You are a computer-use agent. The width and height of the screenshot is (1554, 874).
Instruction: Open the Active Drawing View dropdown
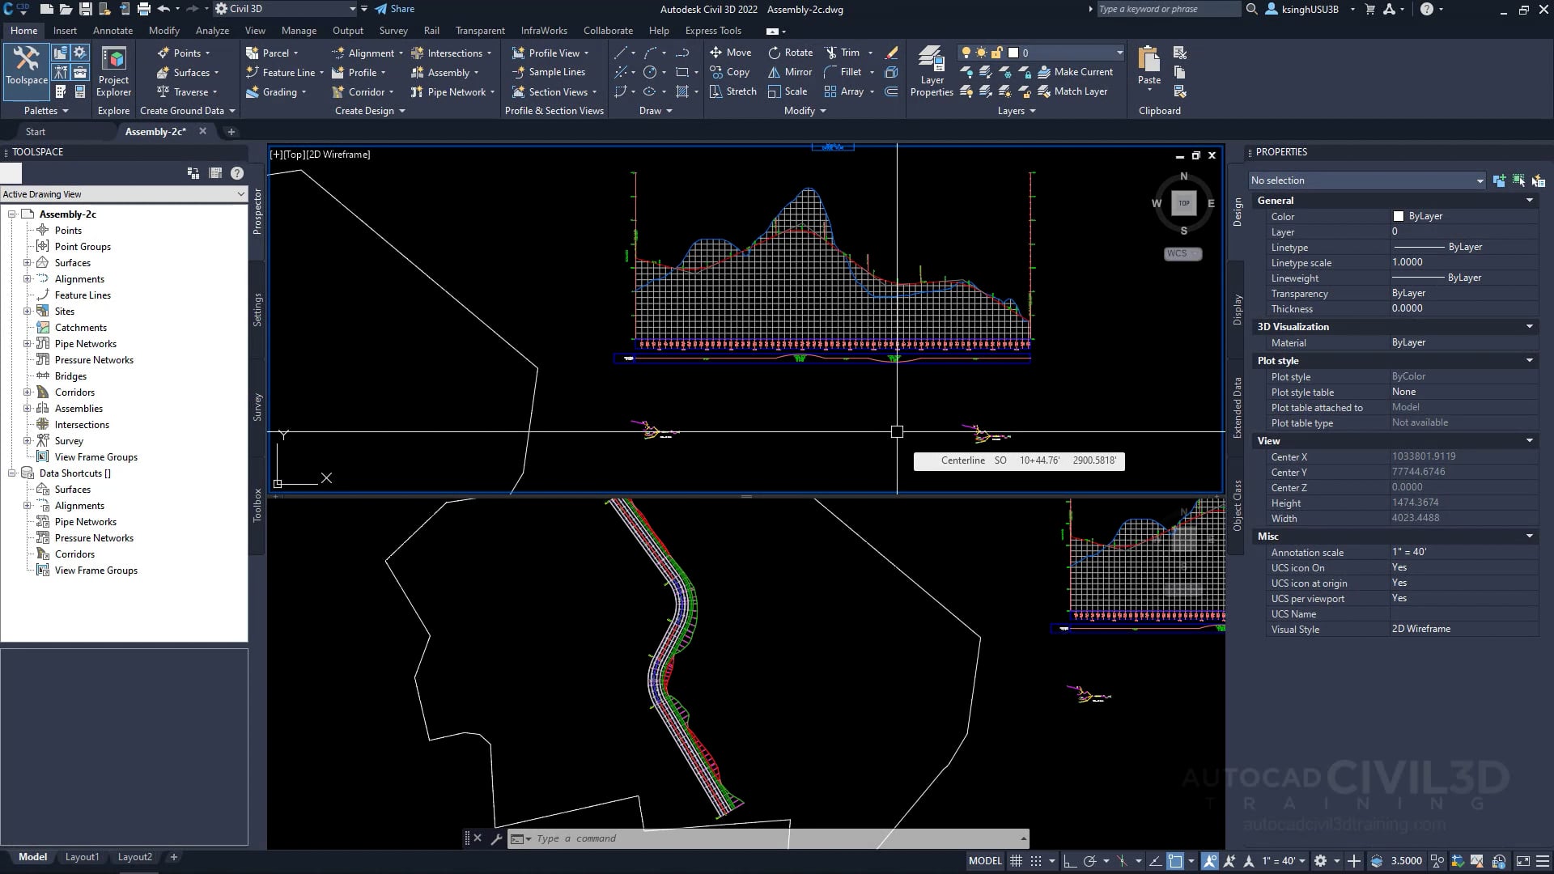[123, 194]
